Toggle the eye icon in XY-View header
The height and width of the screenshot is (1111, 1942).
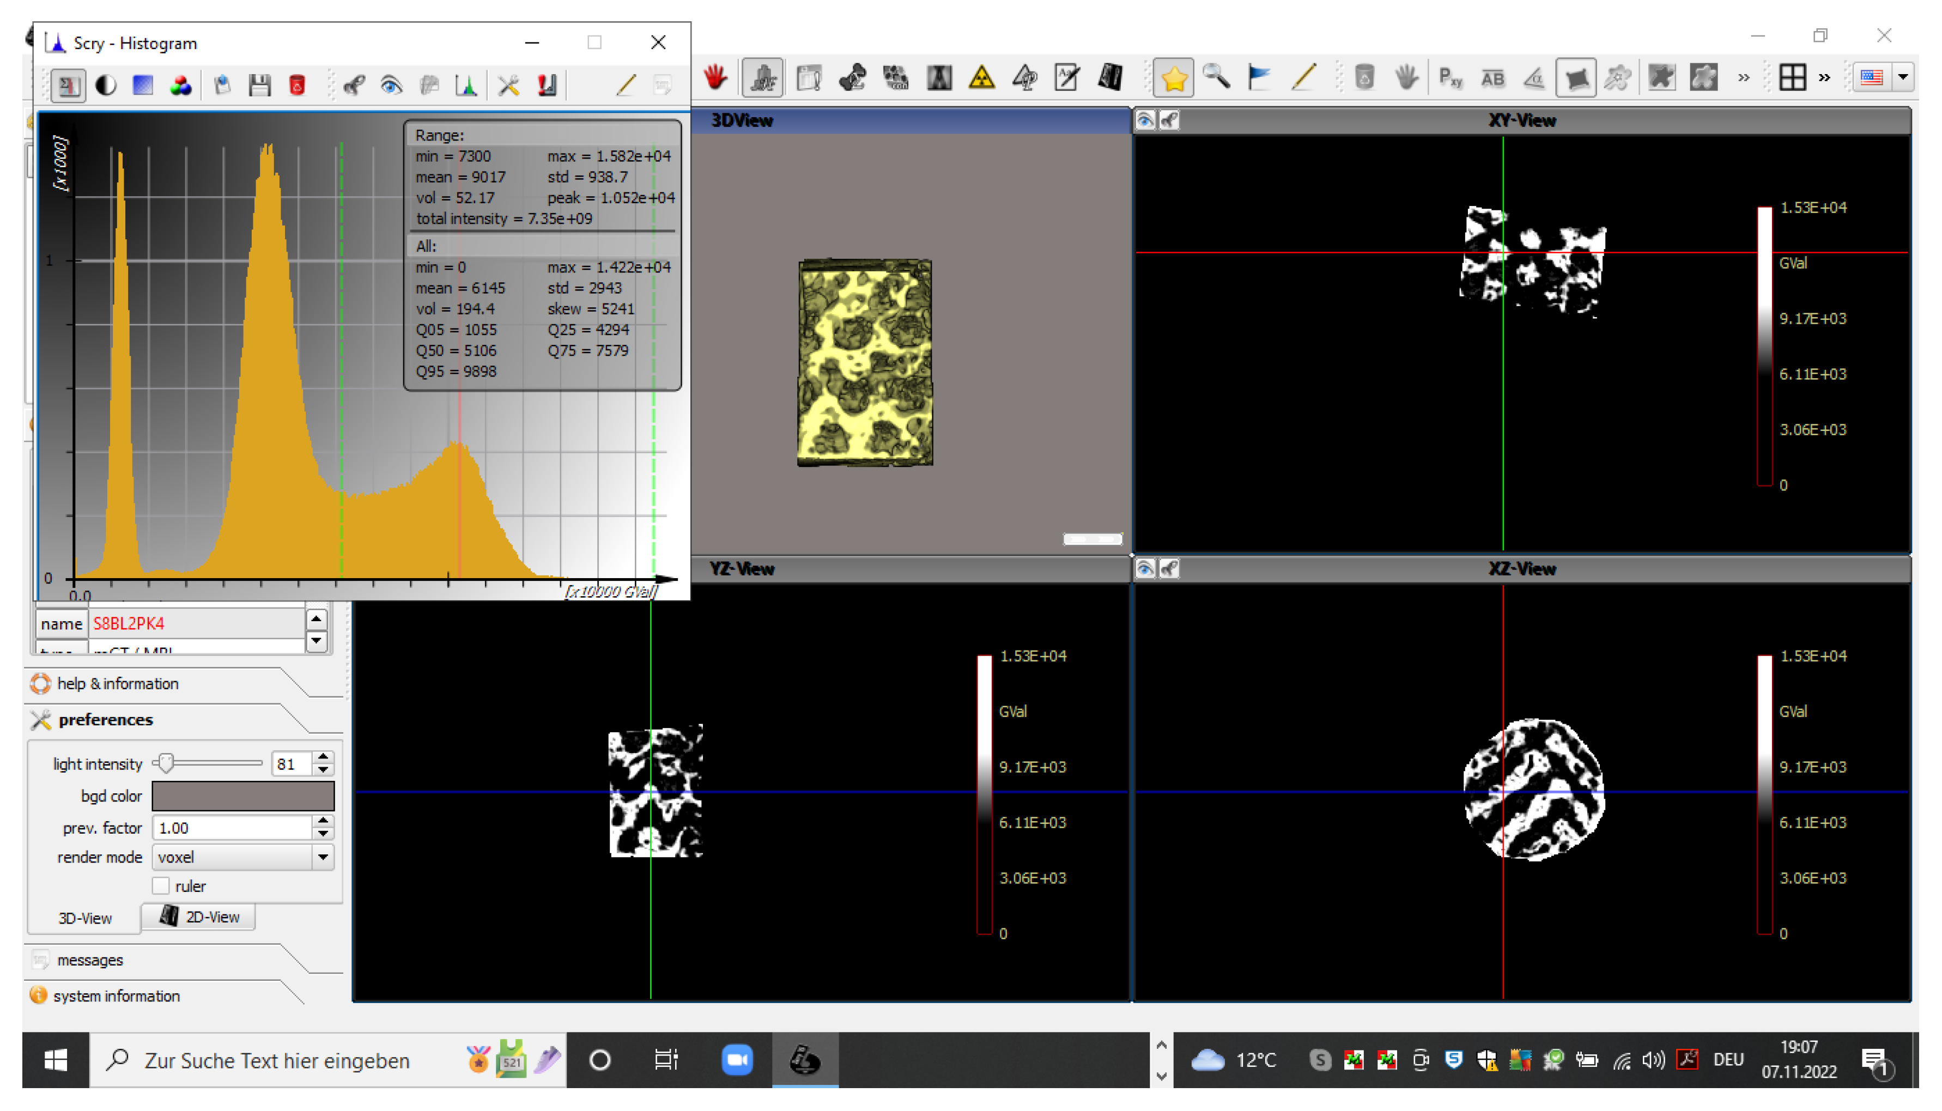(x=1145, y=120)
